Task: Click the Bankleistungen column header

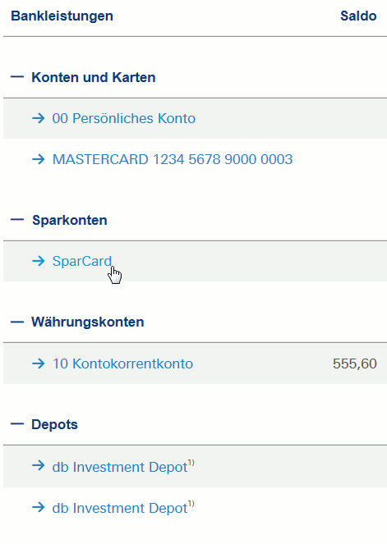Action: click(62, 16)
